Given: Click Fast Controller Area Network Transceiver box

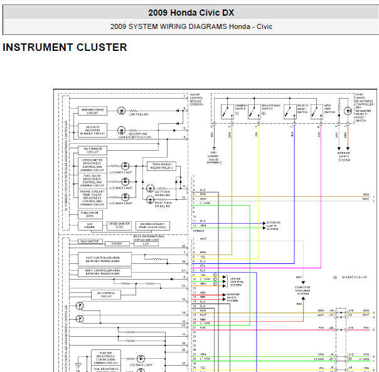Looking at the screenshot, I should 105,260.
